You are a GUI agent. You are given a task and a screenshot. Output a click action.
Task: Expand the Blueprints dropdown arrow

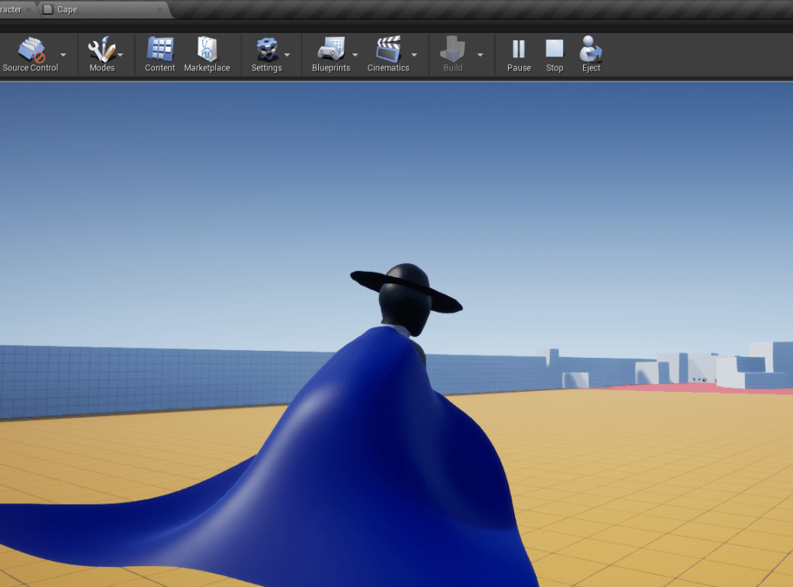coord(355,55)
